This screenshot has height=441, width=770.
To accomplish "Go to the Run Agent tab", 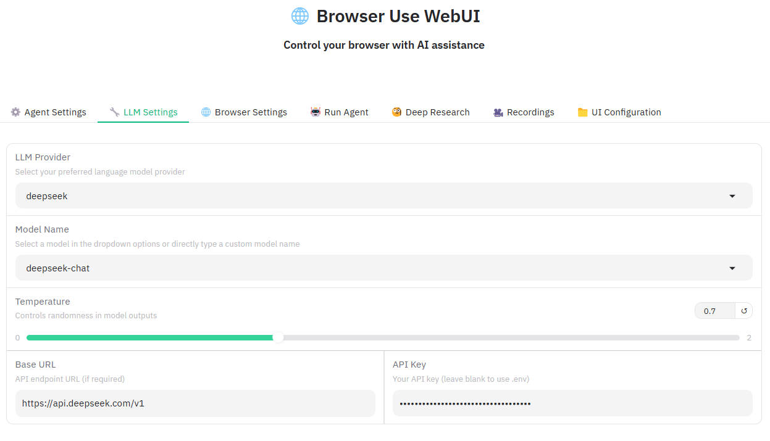I will pyautogui.click(x=346, y=112).
